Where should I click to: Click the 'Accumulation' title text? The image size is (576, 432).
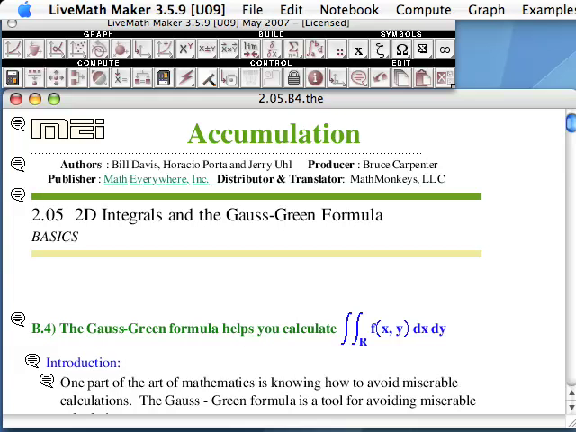coord(274,134)
